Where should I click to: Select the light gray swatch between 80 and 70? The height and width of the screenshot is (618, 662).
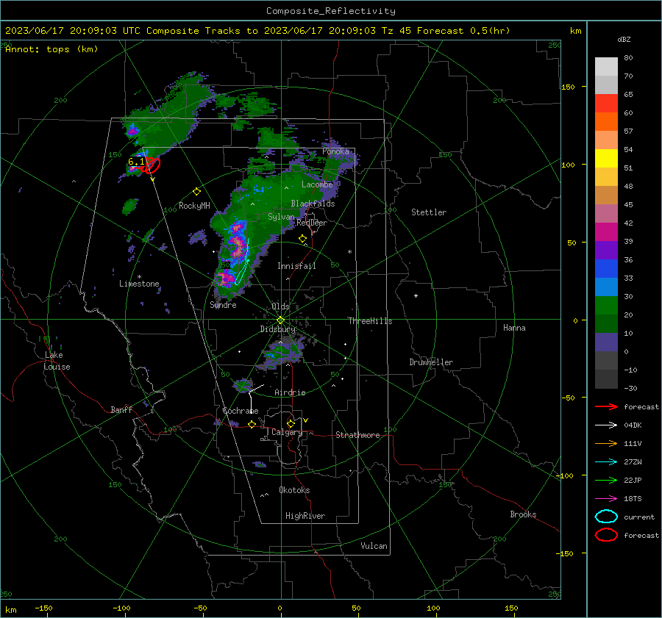point(606,67)
